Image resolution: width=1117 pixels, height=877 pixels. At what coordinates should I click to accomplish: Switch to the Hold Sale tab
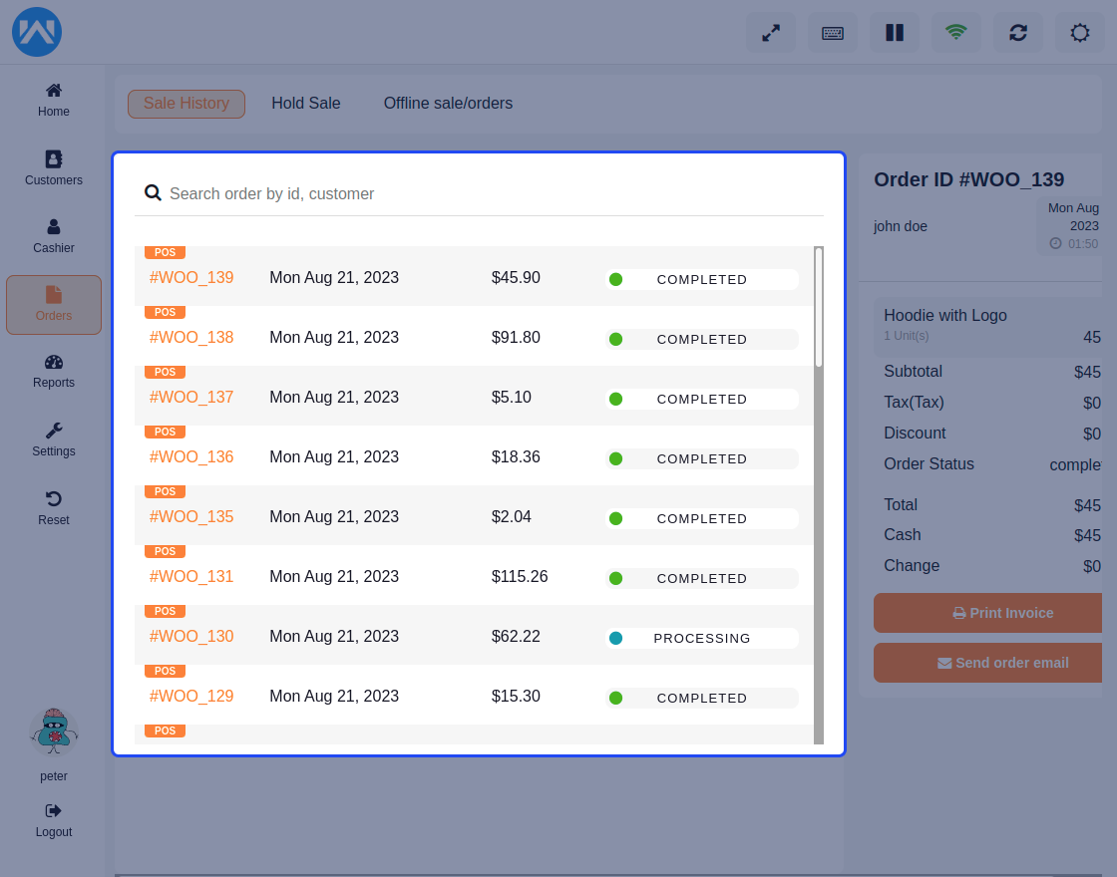[305, 103]
